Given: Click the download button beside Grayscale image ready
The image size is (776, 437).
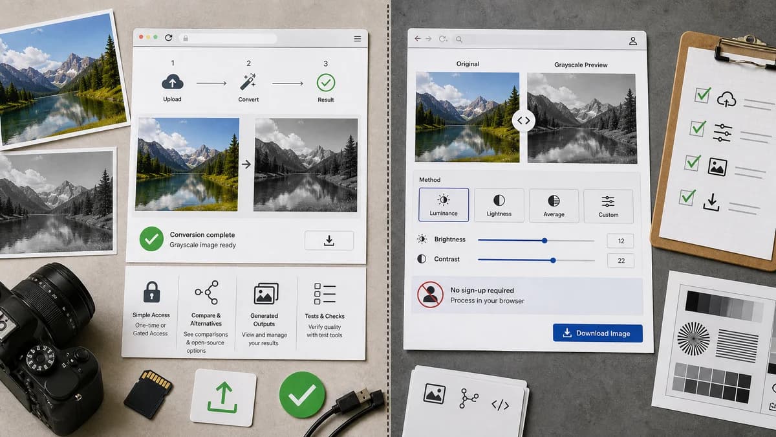Looking at the screenshot, I should [329, 241].
